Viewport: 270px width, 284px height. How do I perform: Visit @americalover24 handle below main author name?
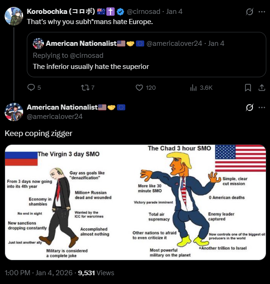tap(55, 117)
